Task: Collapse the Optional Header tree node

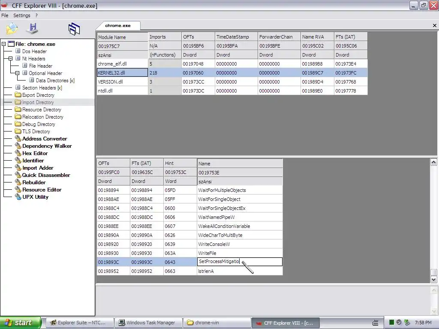Action: point(17,73)
